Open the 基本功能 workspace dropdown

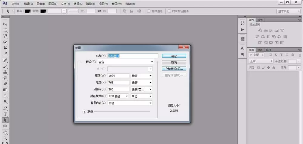pos(288,11)
